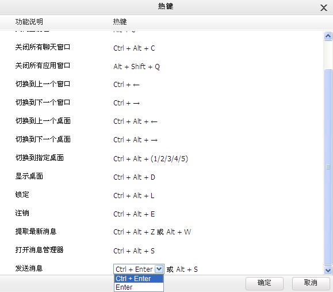Choose the Enter dropdown option
333x292 pixels.
click(x=139, y=287)
